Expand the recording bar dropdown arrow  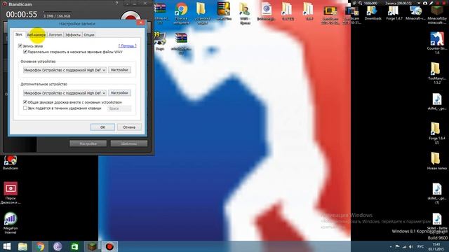coord(419,3)
